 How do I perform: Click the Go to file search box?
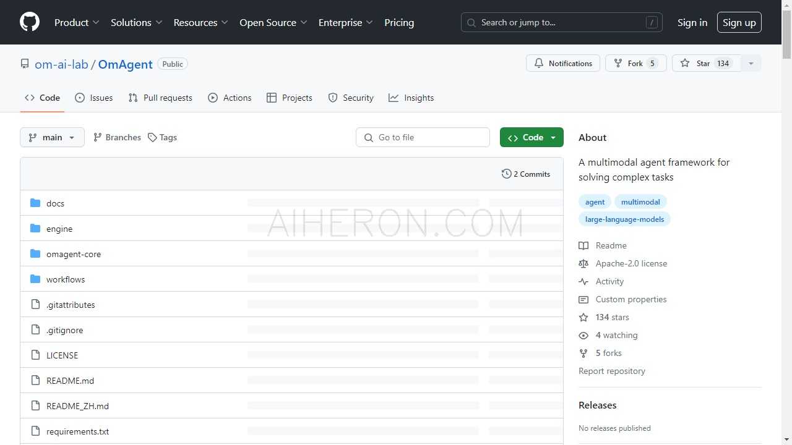click(423, 137)
